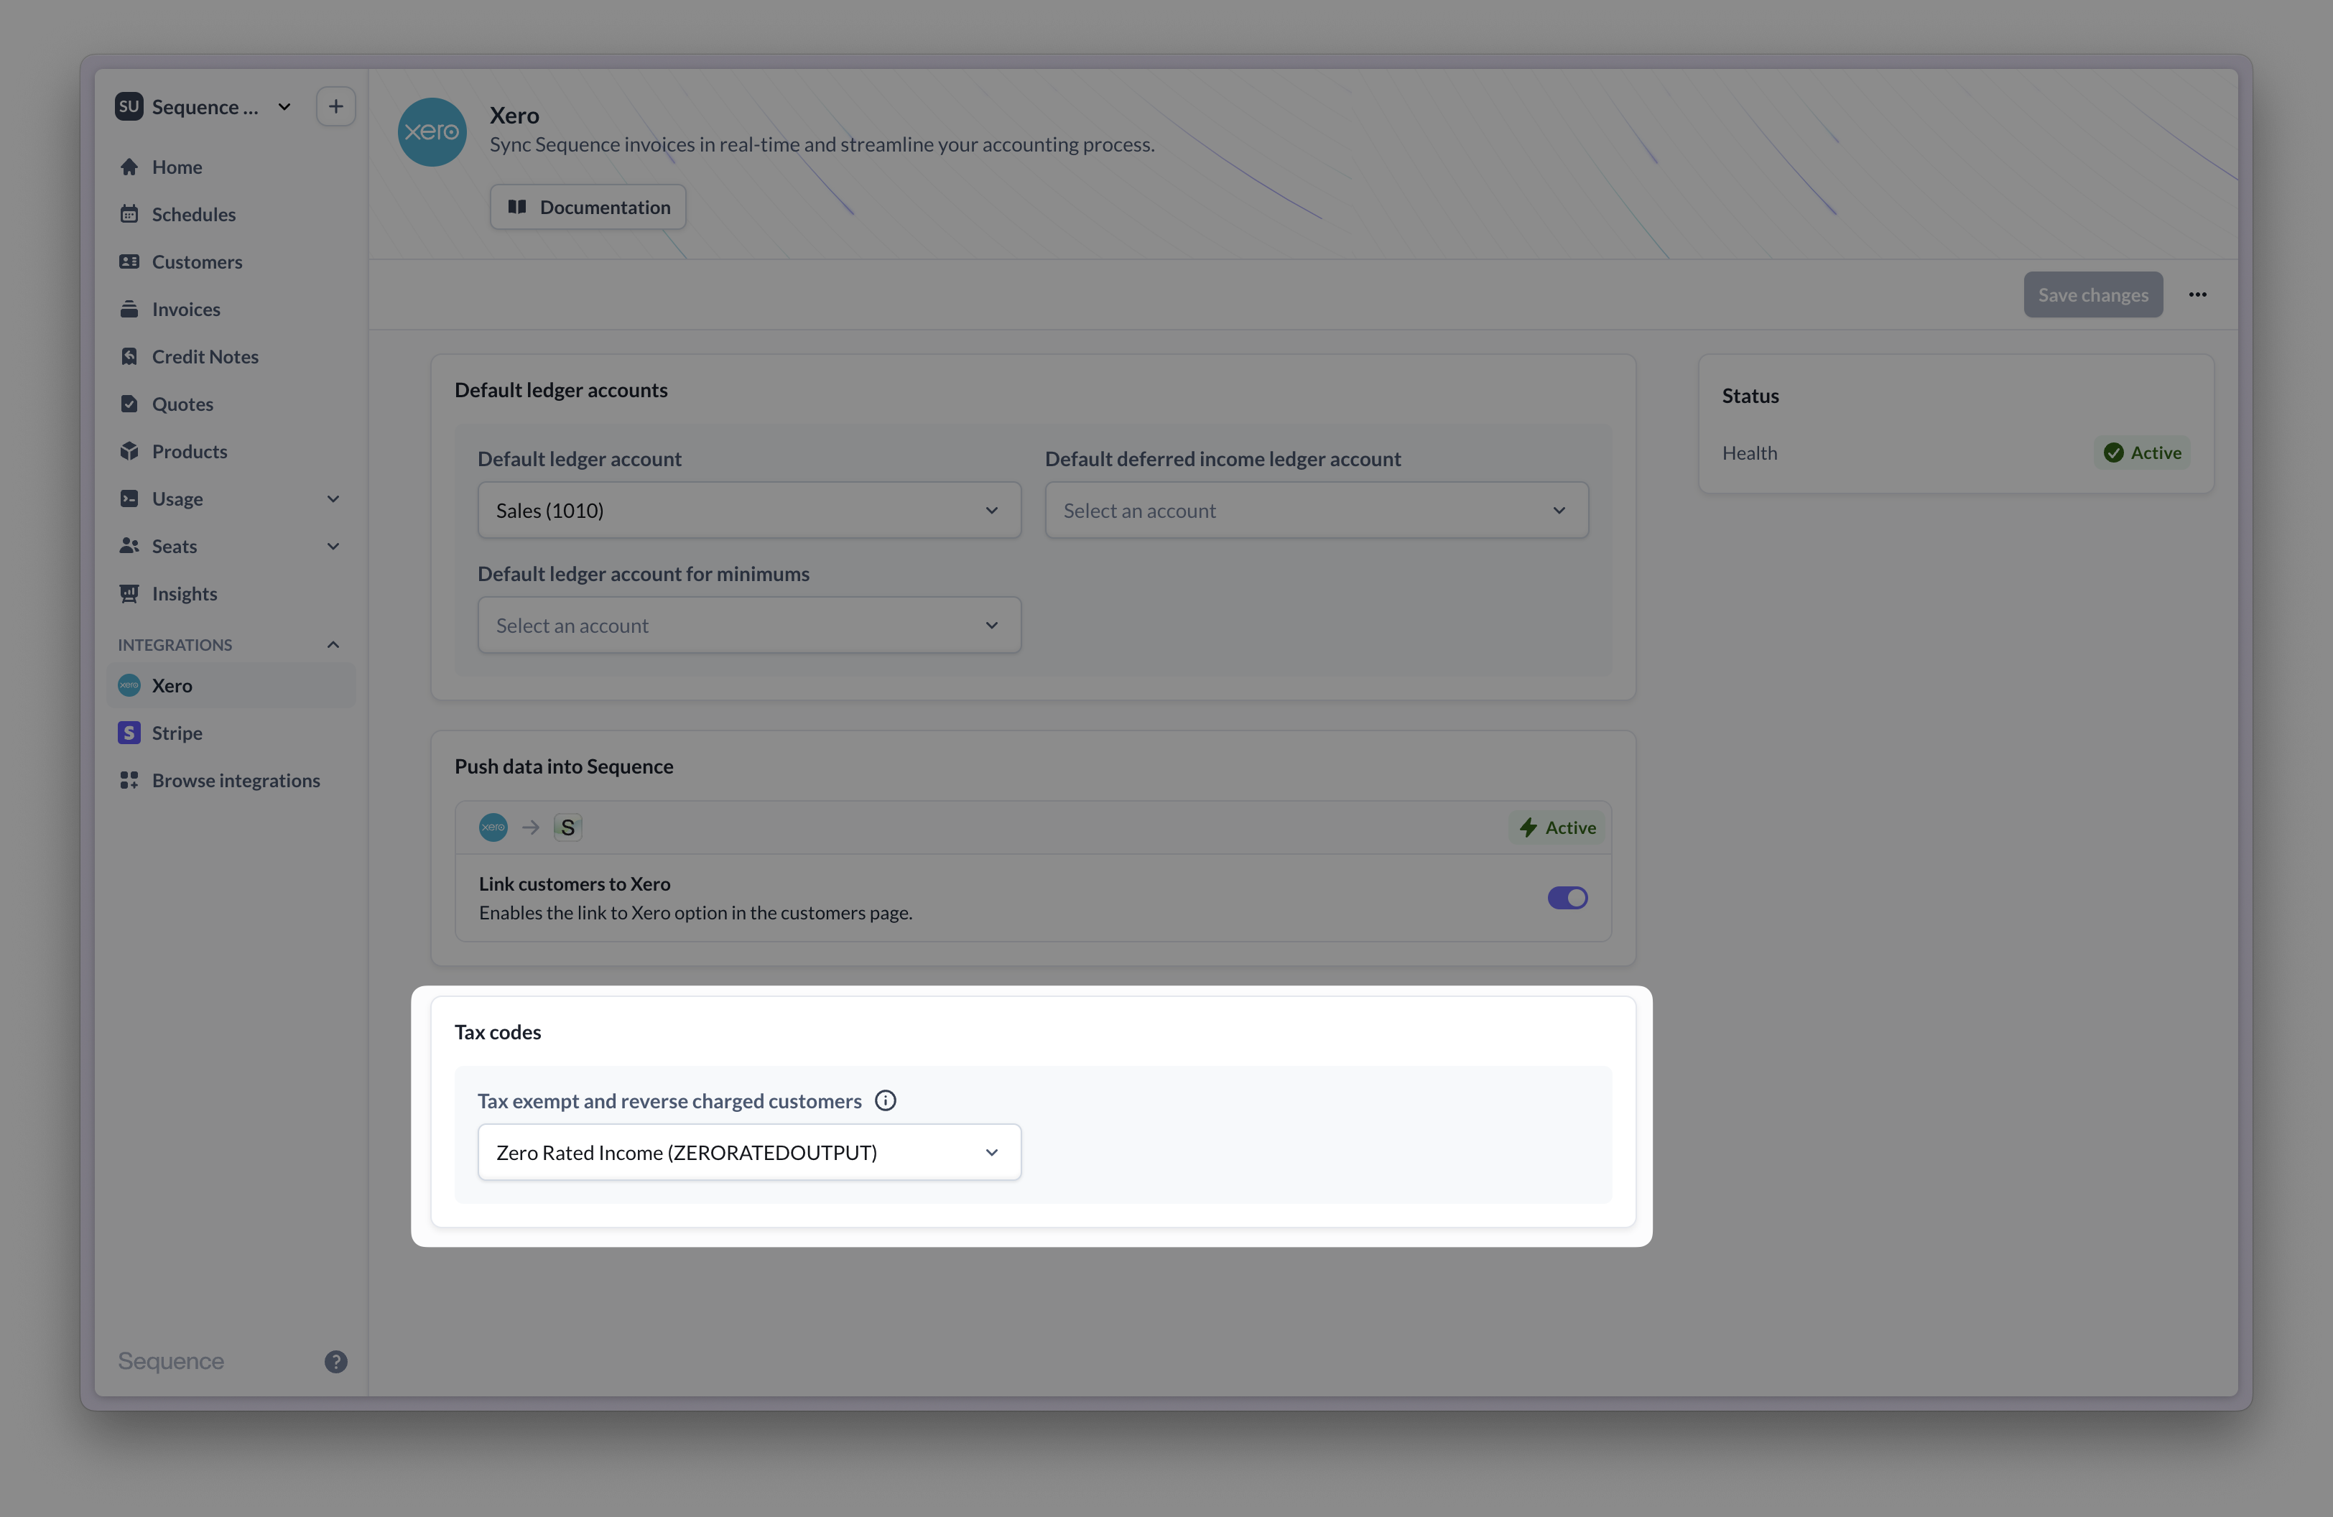
Task: Click the Health label text
Action: pyautogui.click(x=1749, y=453)
